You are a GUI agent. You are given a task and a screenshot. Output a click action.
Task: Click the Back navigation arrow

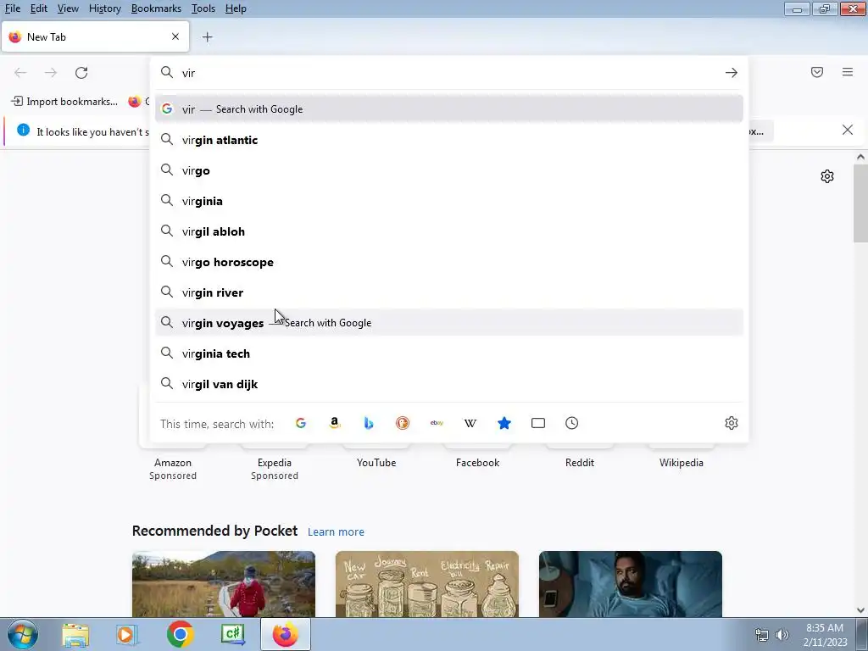[20, 73]
